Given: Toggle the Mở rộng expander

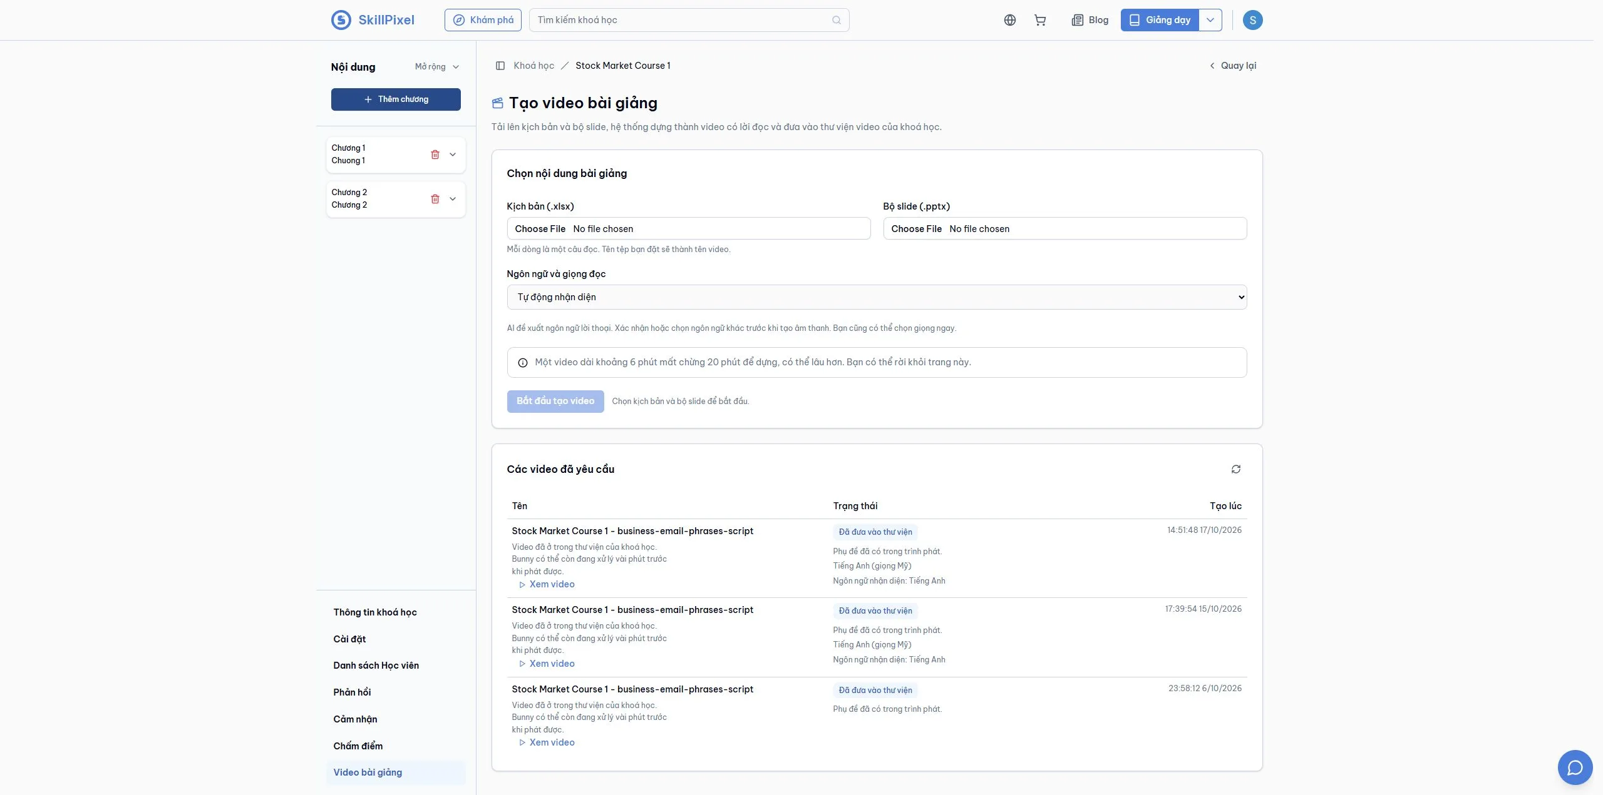Looking at the screenshot, I should [437, 67].
